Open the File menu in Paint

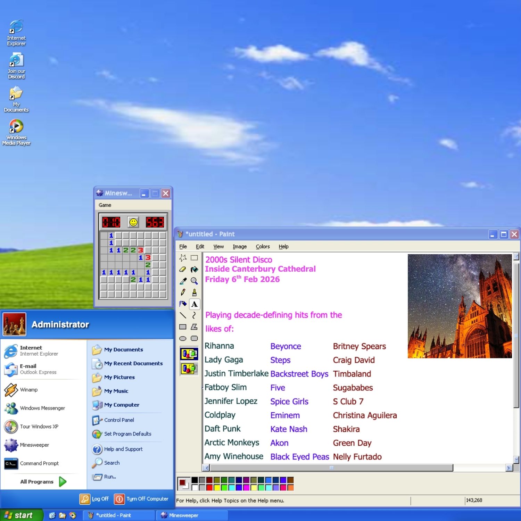tap(183, 247)
